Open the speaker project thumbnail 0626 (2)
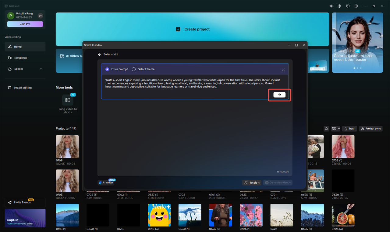390x232 pixels. (220, 215)
